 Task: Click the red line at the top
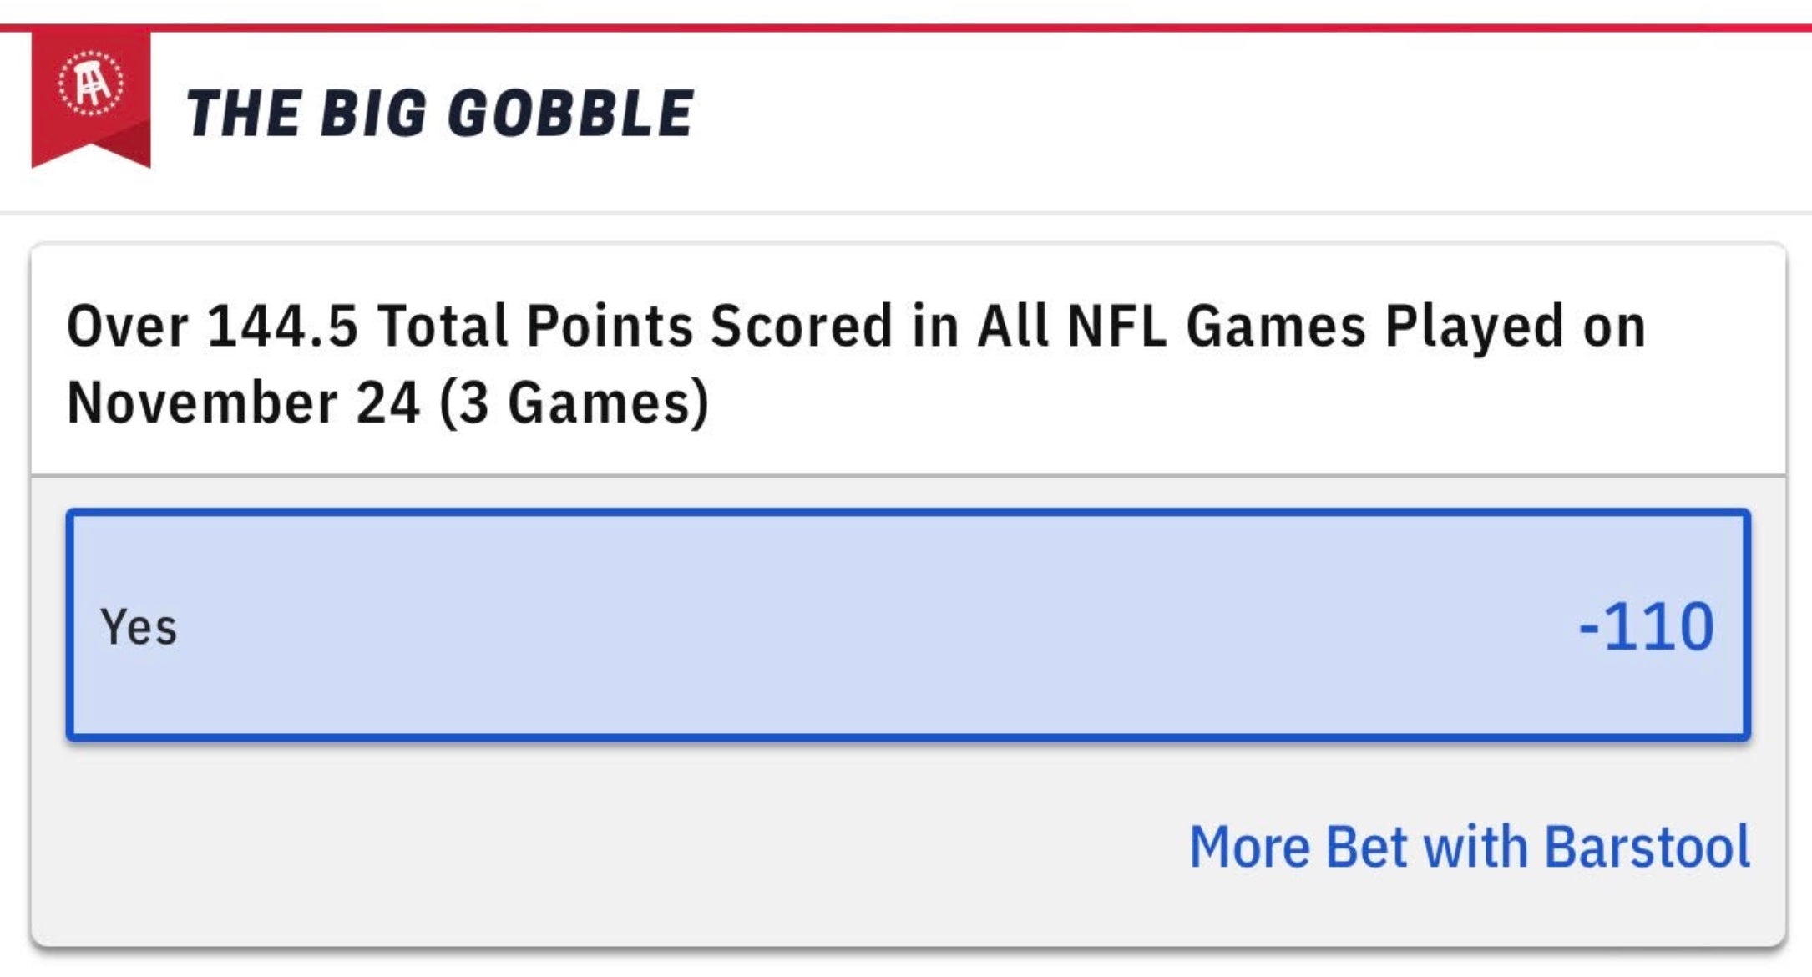906,28
